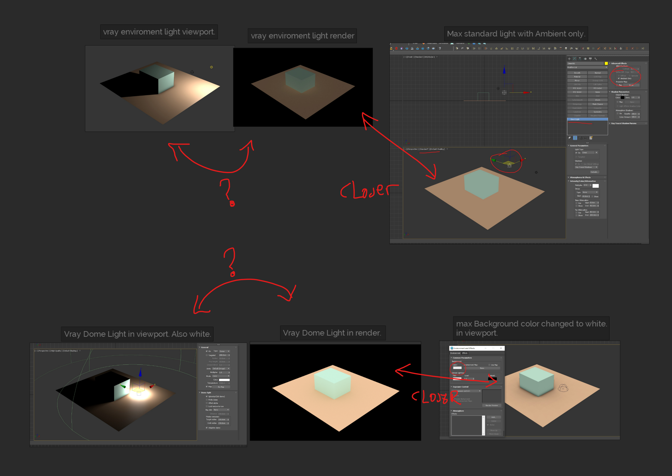Click Background Color swatch in Environment dialog

click(457, 368)
